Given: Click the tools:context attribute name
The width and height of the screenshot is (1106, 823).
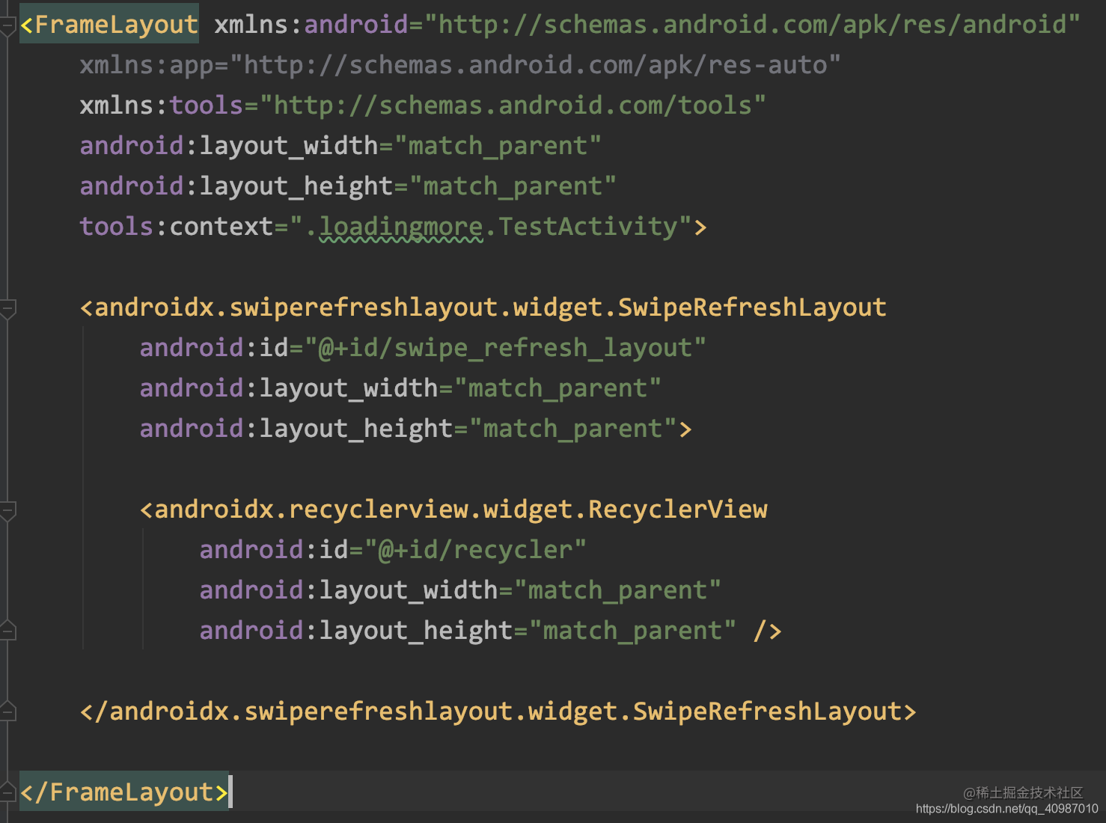Looking at the screenshot, I should coord(176,227).
